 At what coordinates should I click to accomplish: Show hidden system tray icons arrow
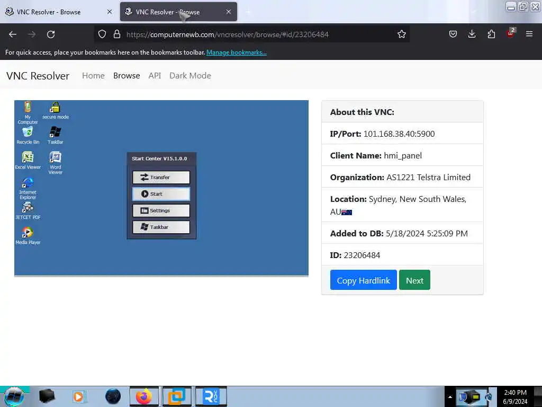[450, 397]
